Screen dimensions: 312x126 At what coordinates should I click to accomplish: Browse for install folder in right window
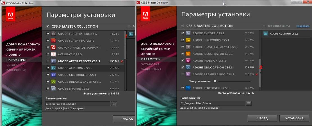(249, 103)
